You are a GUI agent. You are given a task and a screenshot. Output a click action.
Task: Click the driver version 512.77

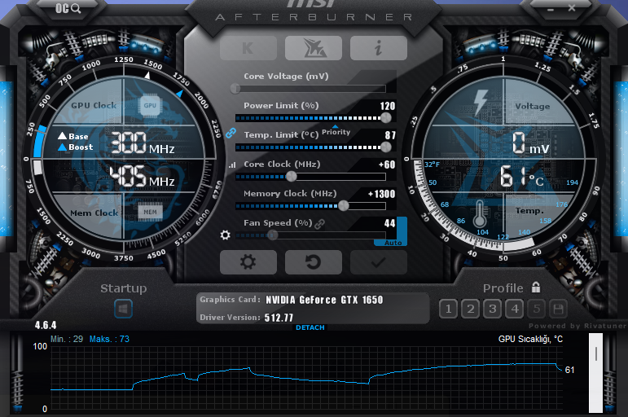pos(279,318)
